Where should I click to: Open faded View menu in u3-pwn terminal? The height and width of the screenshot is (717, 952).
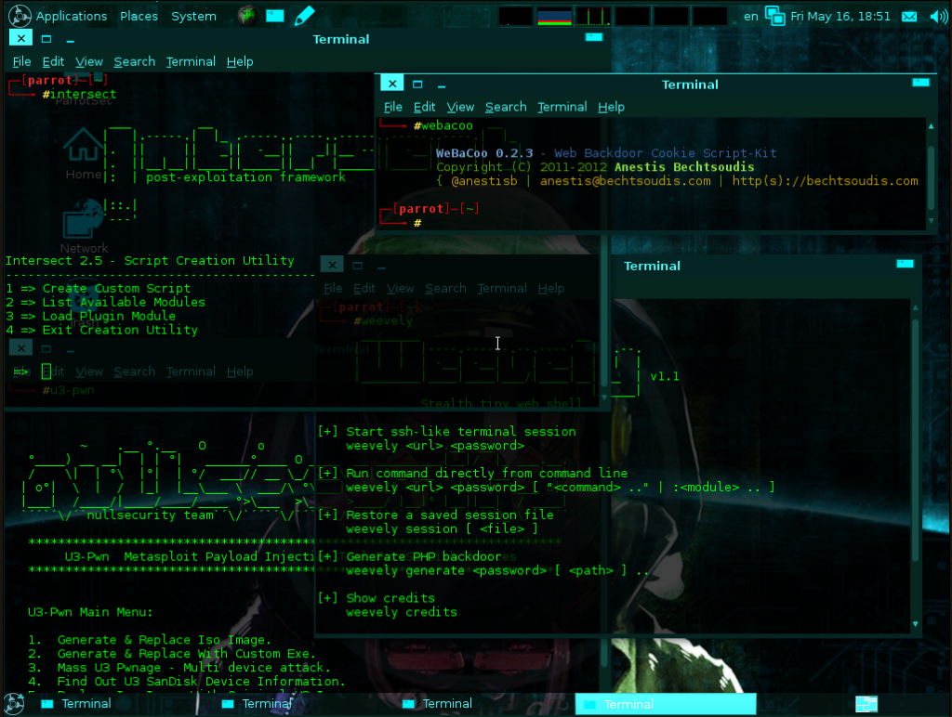(89, 372)
